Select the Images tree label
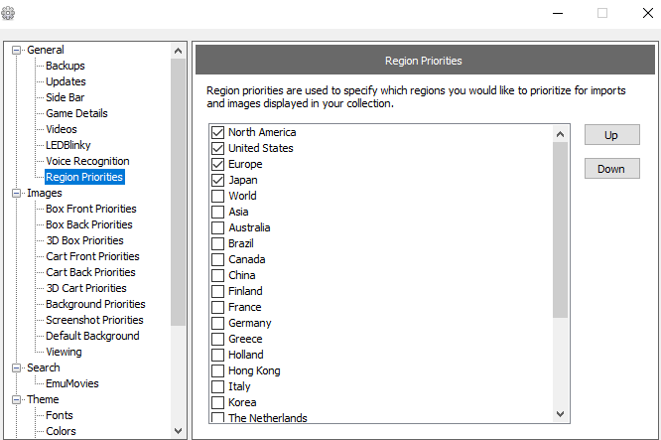The image size is (661, 440). [x=45, y=194]
